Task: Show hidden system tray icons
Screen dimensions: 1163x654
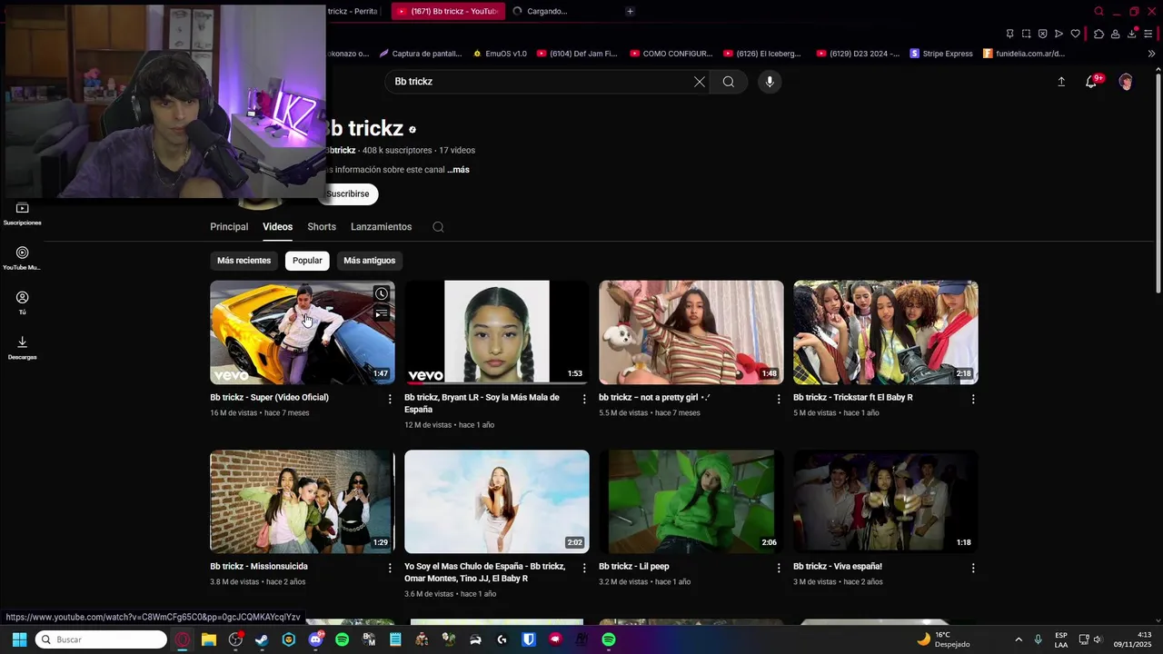Action: point(1018,639)
